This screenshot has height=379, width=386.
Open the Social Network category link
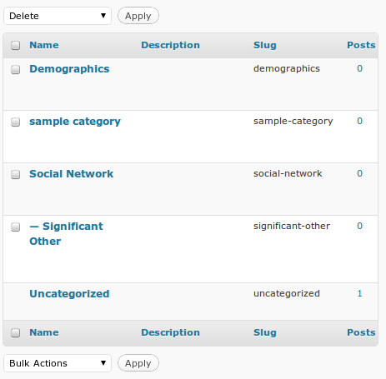(72, 174)
